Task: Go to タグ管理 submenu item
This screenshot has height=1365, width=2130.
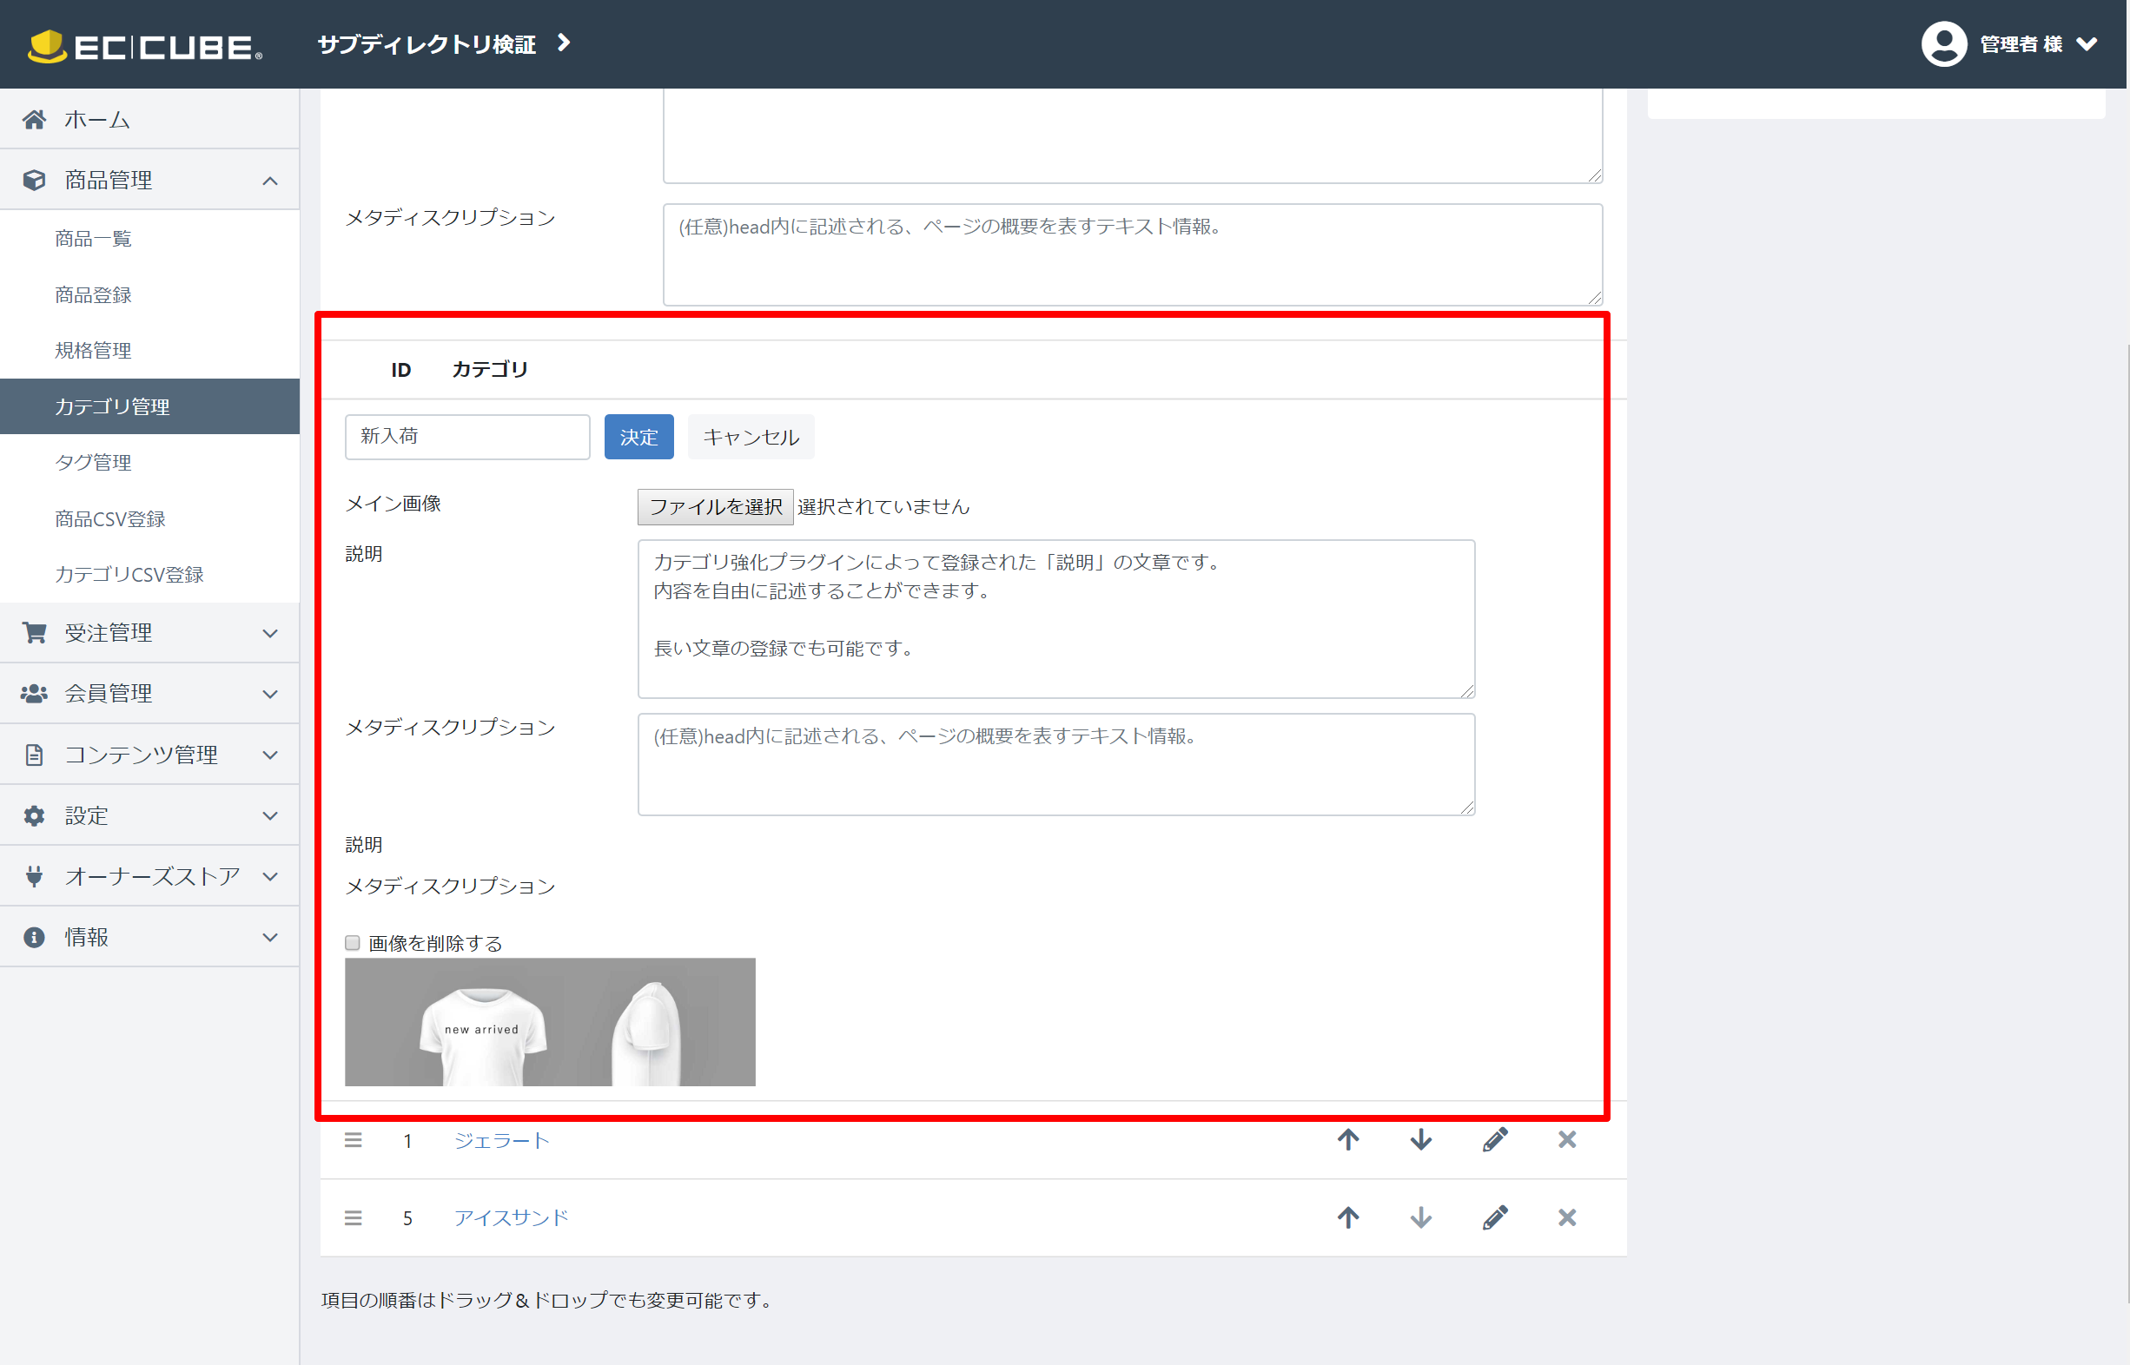Action: click(x=93, y=462)
